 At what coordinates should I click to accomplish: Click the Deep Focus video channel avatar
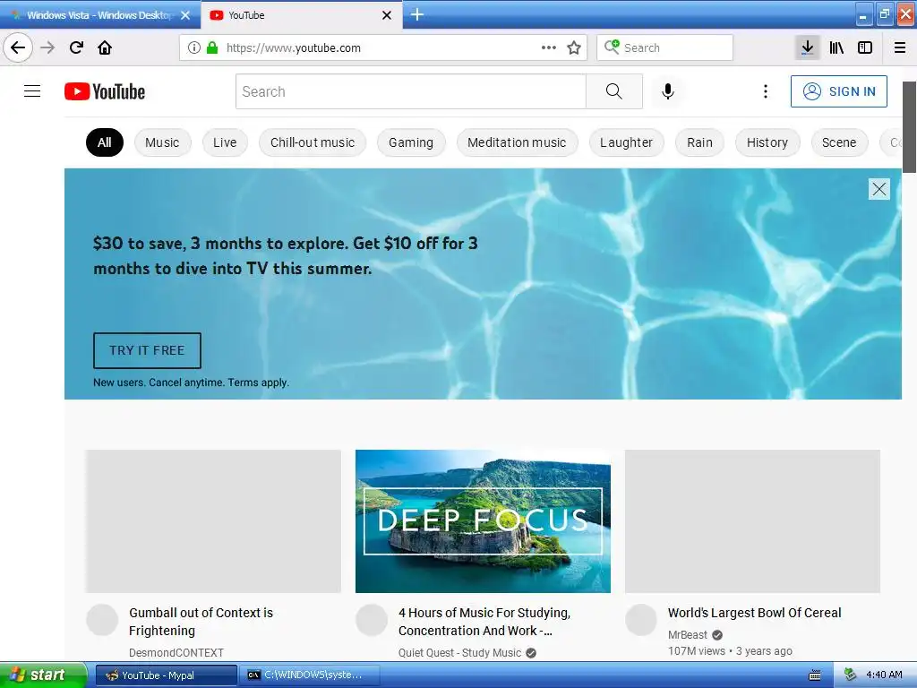point(372,620)
